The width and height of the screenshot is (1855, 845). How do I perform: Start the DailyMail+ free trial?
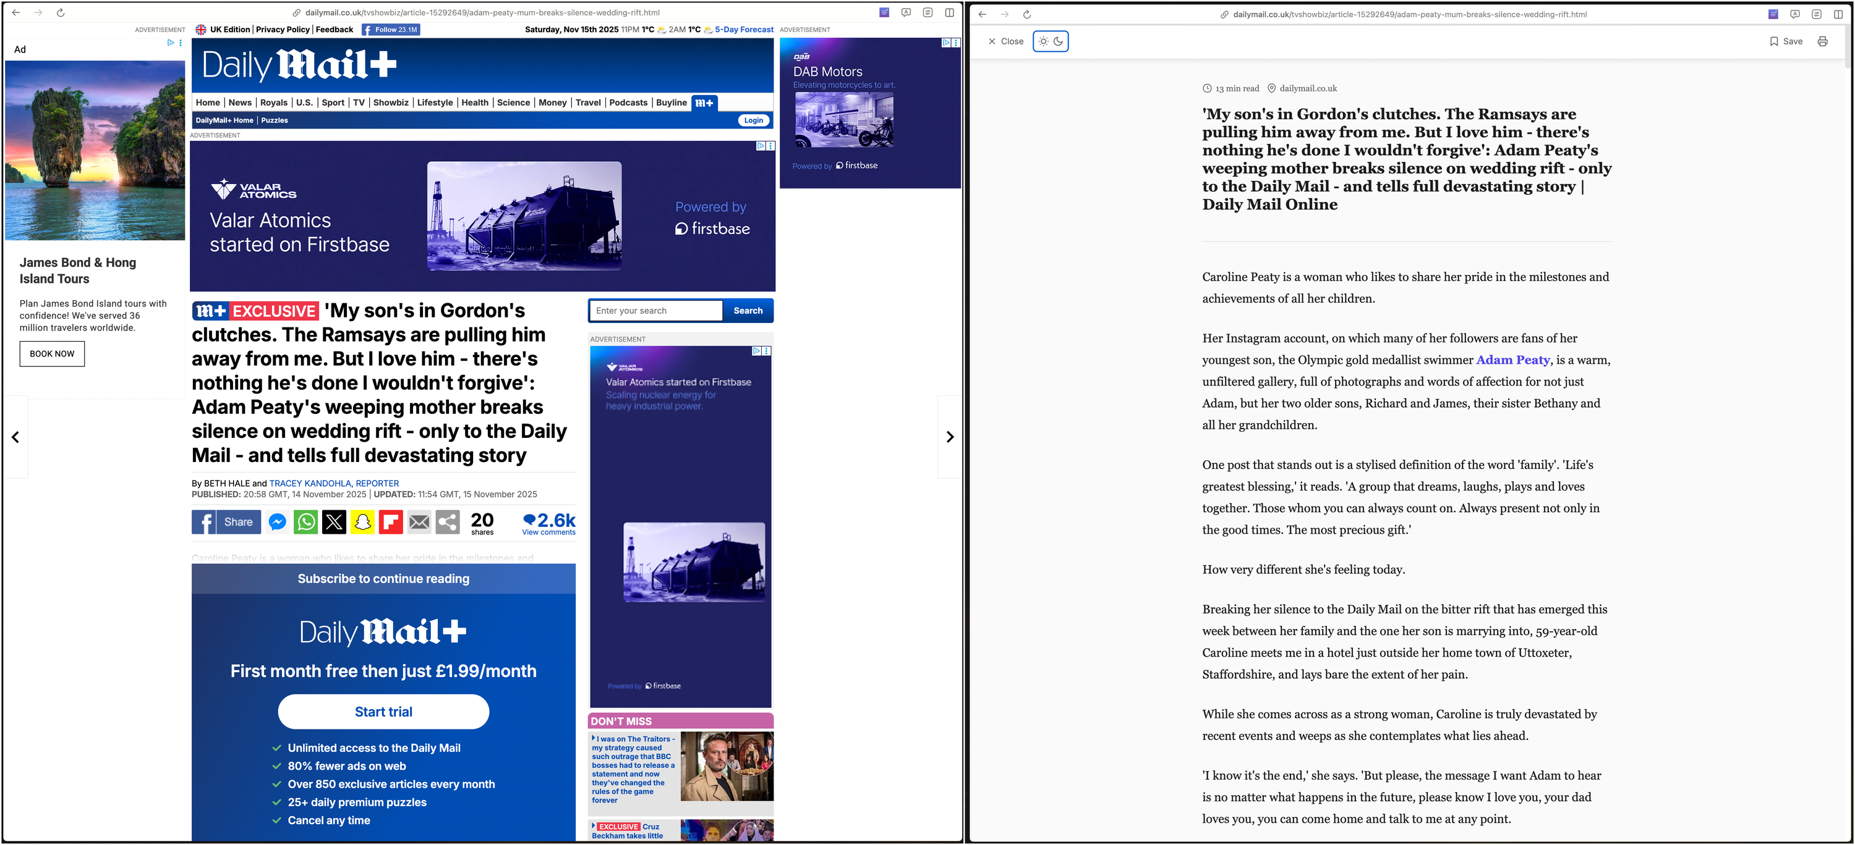click(x=383, y=711)
